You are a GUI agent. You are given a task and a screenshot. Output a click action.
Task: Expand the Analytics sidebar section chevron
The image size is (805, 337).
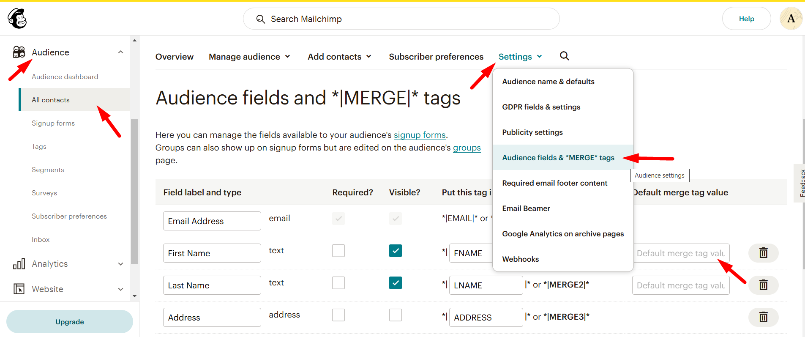pyautogui.click(x=120, y=264)
